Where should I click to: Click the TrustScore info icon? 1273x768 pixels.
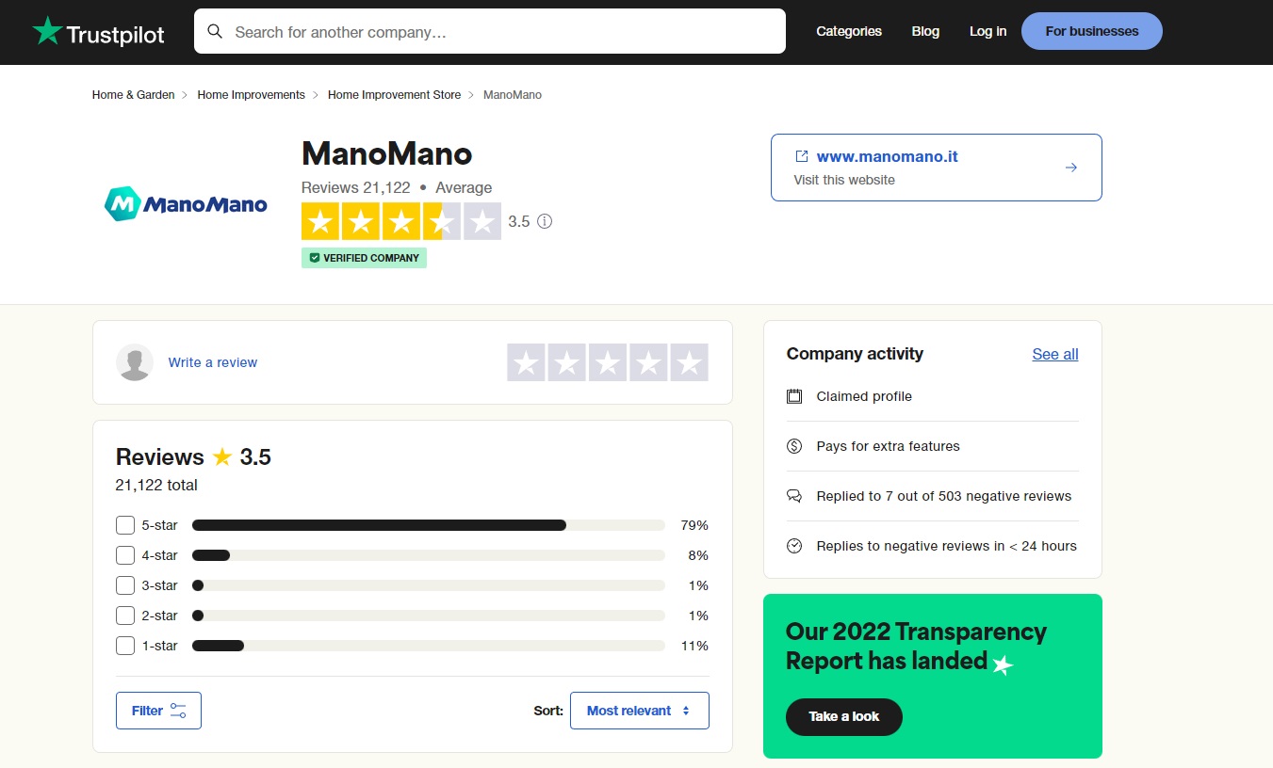coord(545,222)
